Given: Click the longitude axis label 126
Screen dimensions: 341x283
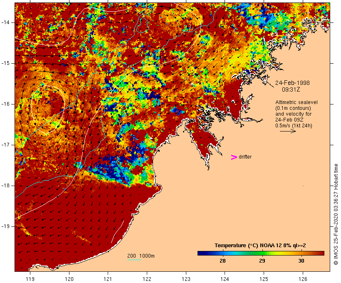Looking at the screenshot, I should point(303,279).
